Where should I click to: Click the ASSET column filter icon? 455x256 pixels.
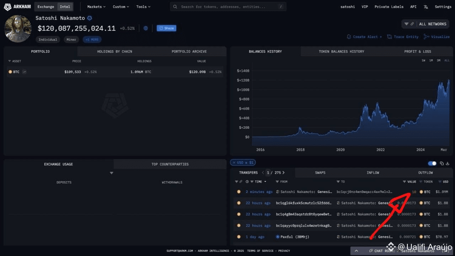pos(10,61)
